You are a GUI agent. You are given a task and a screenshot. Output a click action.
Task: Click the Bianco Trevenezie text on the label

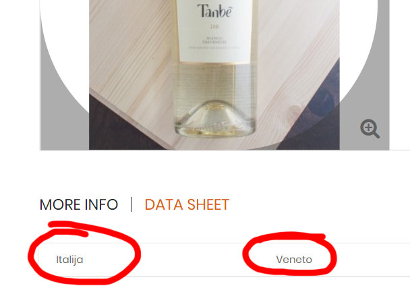click(214, 40)
